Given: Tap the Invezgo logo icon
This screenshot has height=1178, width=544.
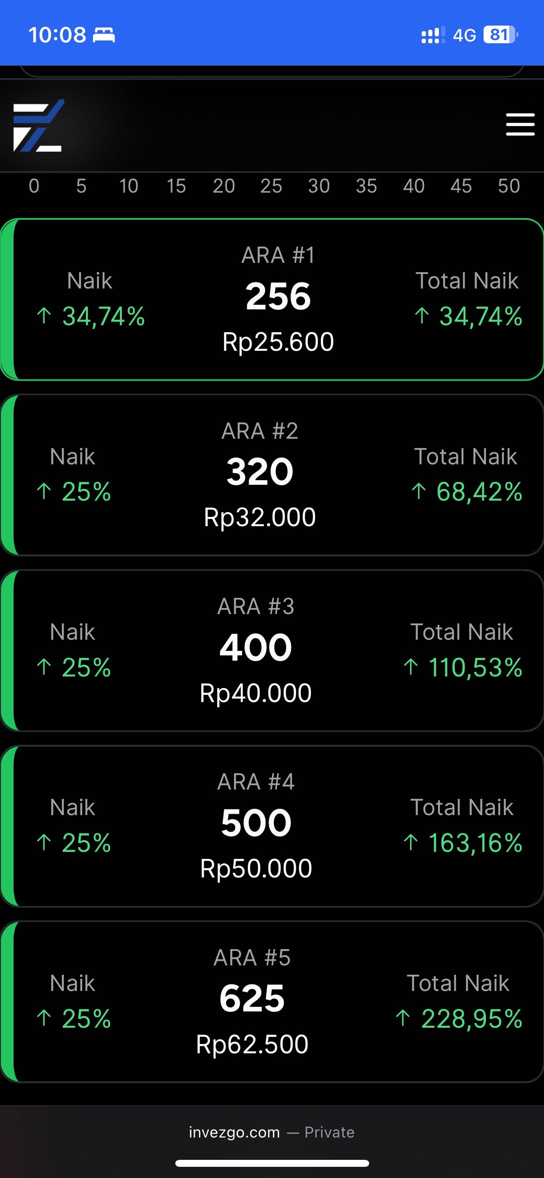Looking at the screenshot, I should pyautogui.click(x=38, y=126).
